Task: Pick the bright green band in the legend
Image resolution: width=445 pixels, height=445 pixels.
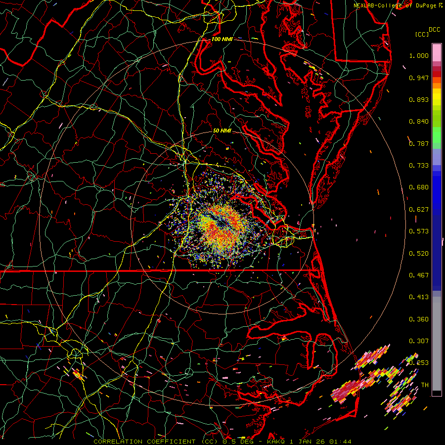Action: (437, 135)
